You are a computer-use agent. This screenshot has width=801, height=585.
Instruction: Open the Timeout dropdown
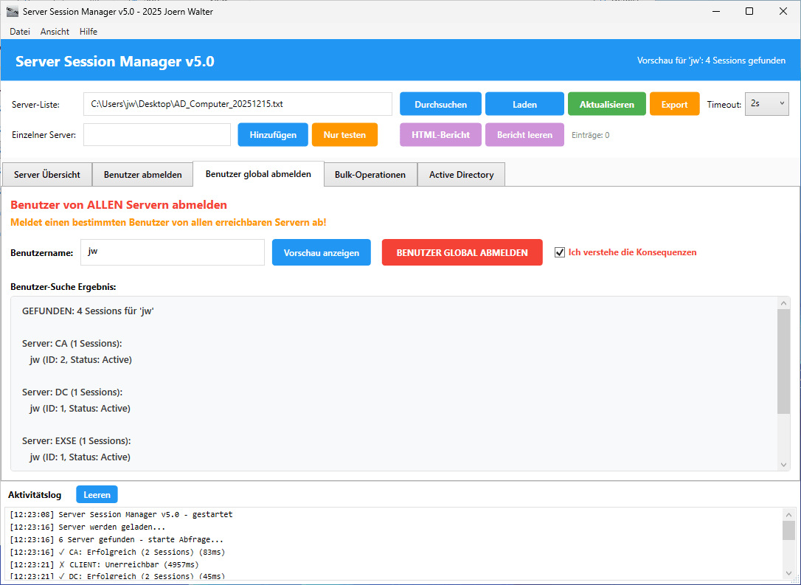[x=767, y=104]
